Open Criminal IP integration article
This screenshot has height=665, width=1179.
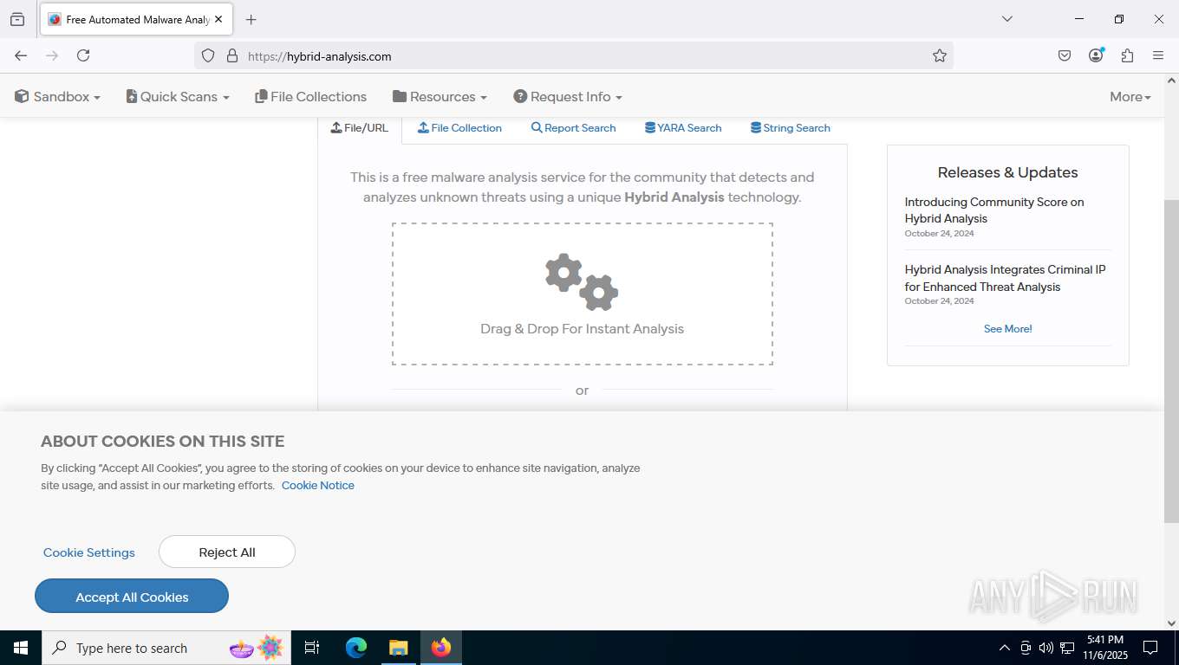[x=1005, y=278]
